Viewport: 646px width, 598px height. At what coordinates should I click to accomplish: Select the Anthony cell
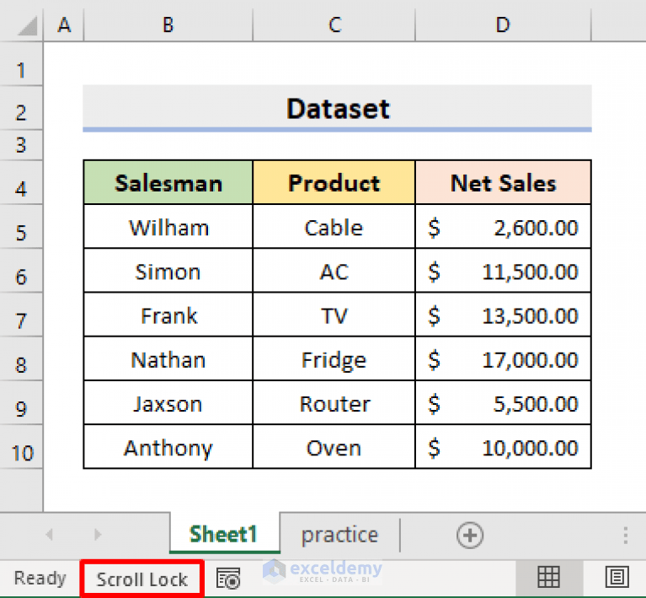(168, 447)
